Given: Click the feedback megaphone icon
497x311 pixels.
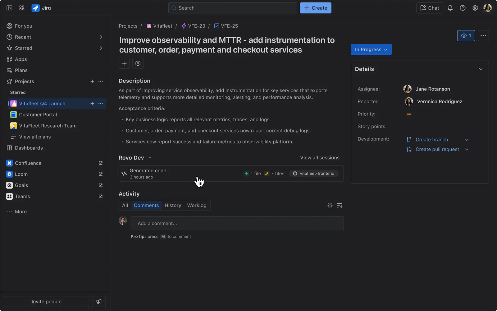Looking at the screenshot, I should [99, 301].
